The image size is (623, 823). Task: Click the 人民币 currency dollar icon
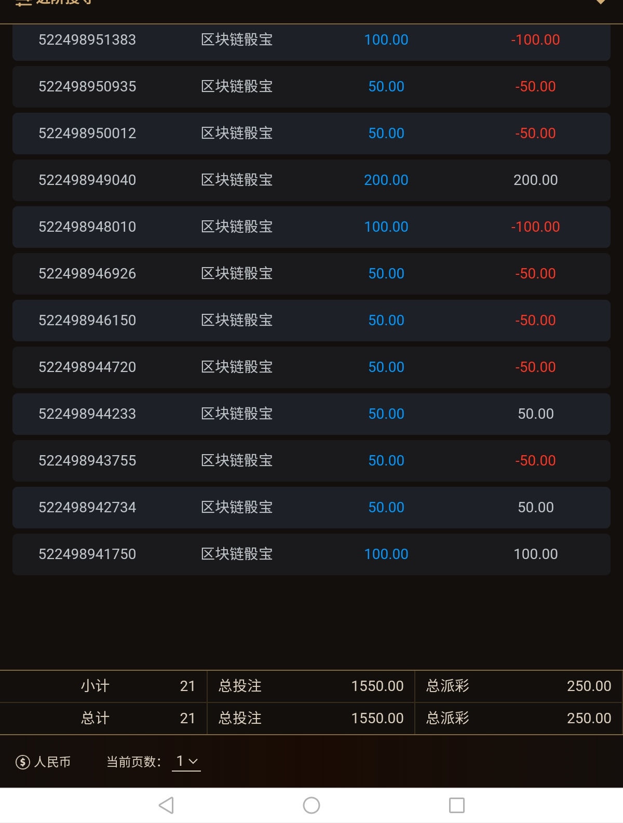[23, 762]
